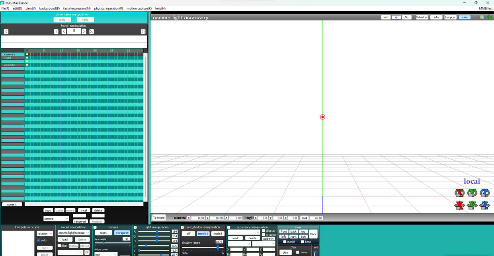Screen dimensions: 494x256
Task: Enable the repeat playback checkbox
Action: pyautogui.click(x=298, y=252)
